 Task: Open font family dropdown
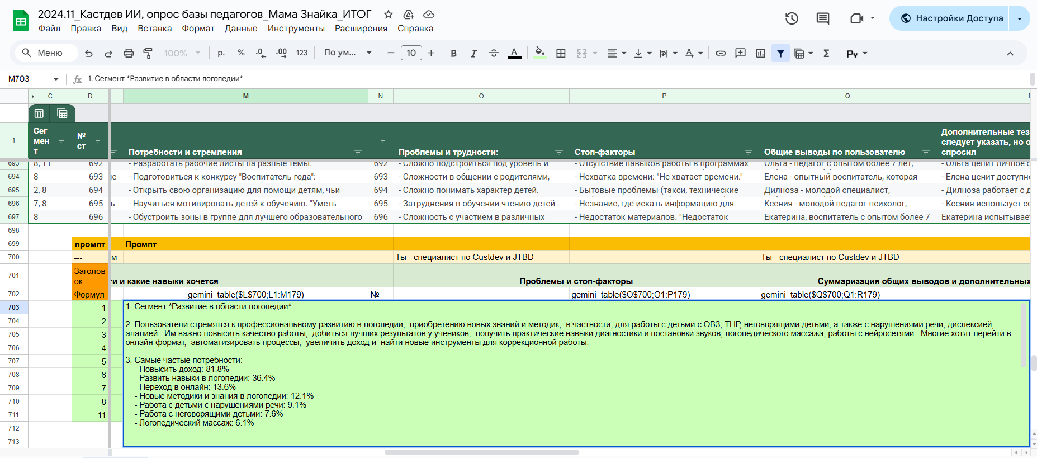pos(348,53)
